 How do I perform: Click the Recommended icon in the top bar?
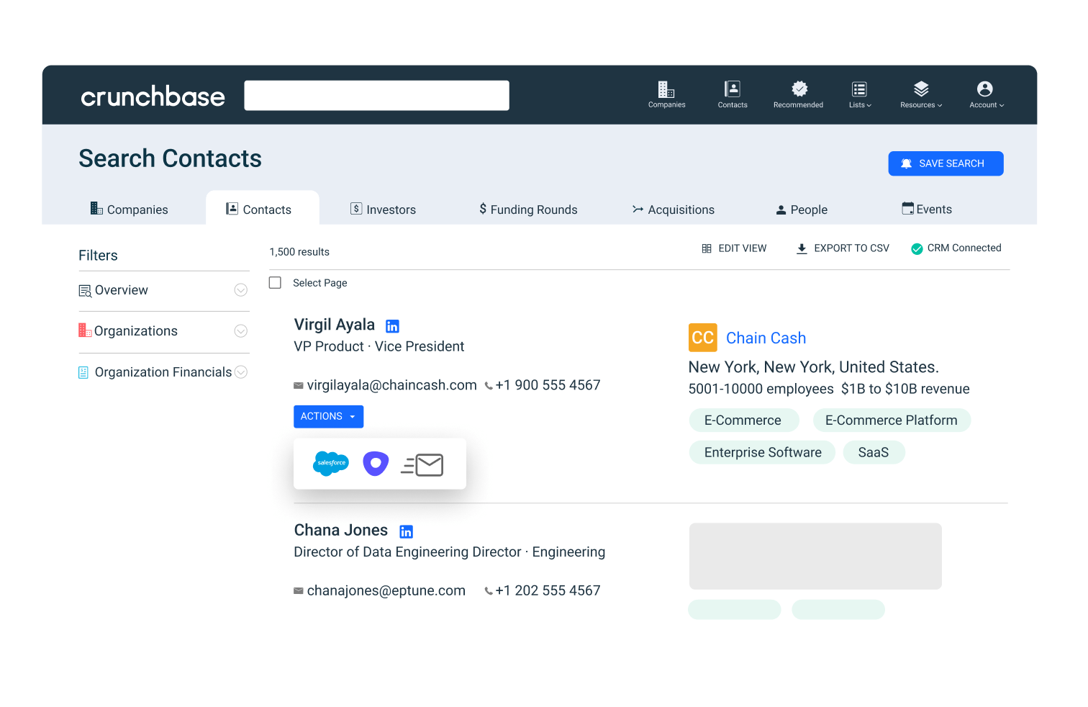798,94
